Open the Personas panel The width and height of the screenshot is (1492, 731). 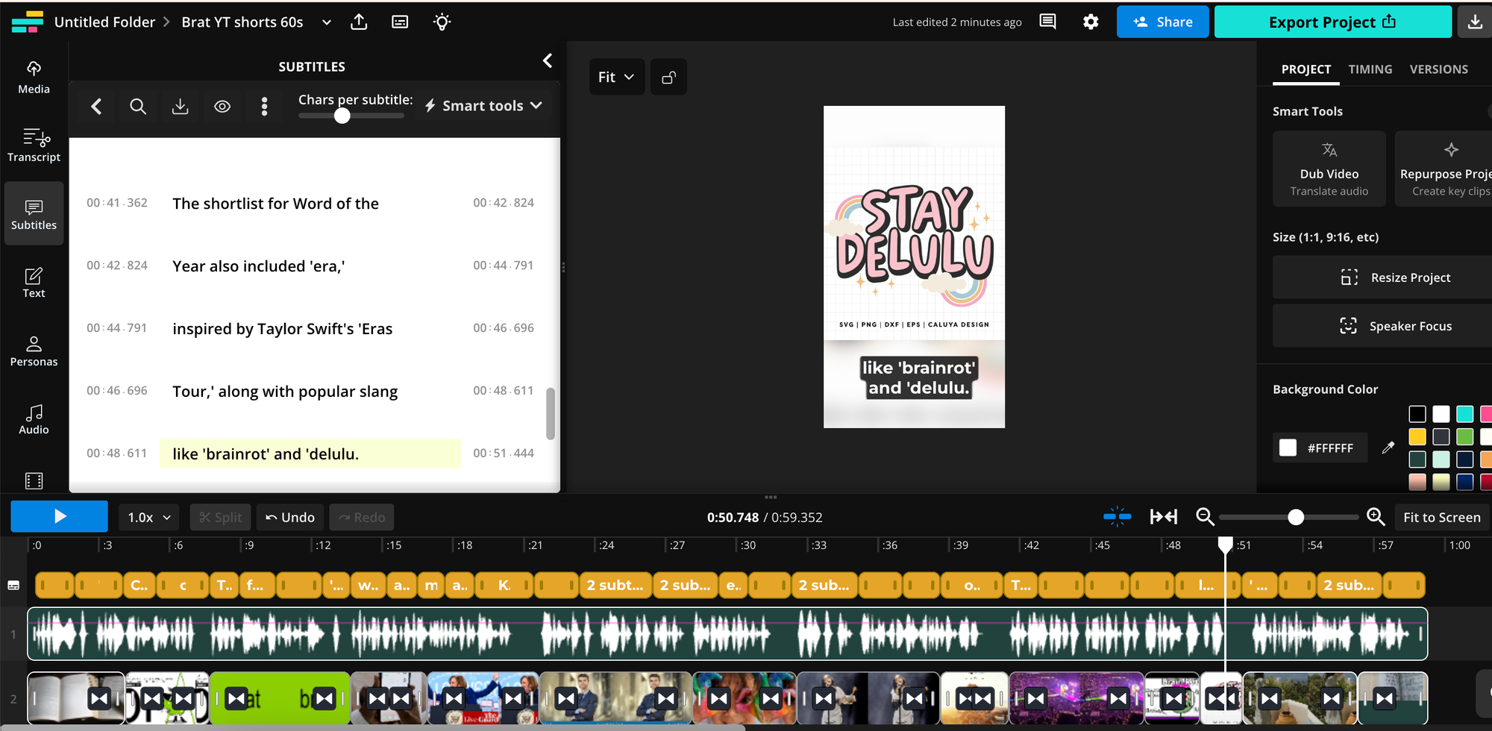tap(34, 349)
